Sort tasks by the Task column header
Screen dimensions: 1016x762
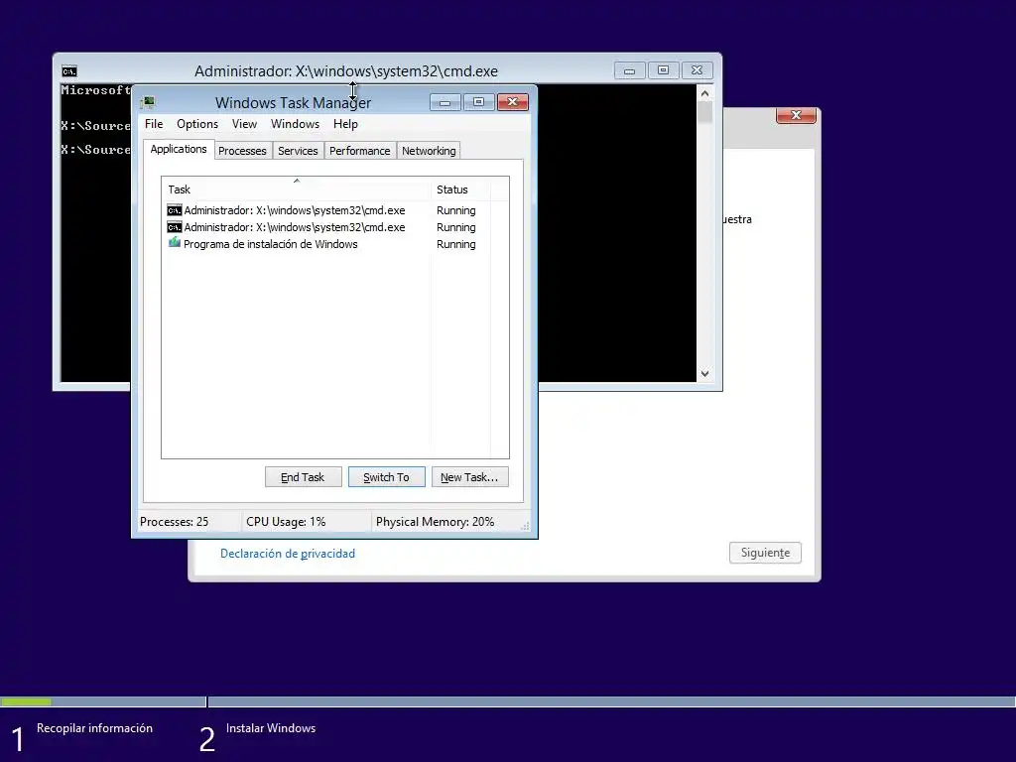click(296, 190)
